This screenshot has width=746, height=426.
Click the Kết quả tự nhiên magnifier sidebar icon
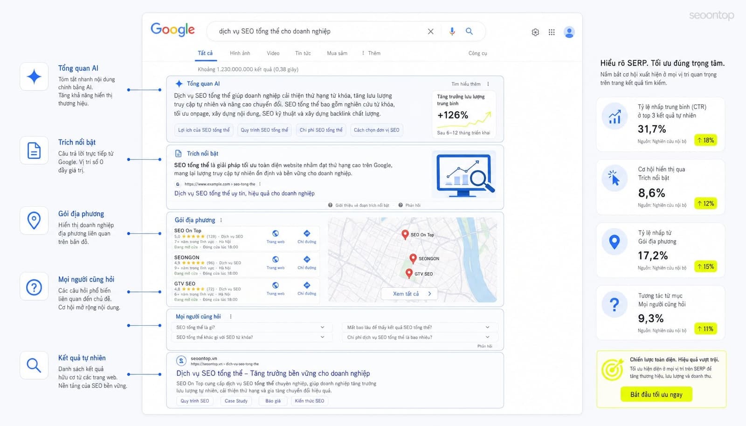[x=34, y=365]
